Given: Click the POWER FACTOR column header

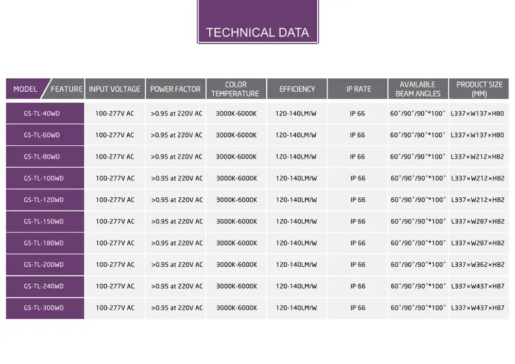Looking at the screenshot, I should click(175, 89).
